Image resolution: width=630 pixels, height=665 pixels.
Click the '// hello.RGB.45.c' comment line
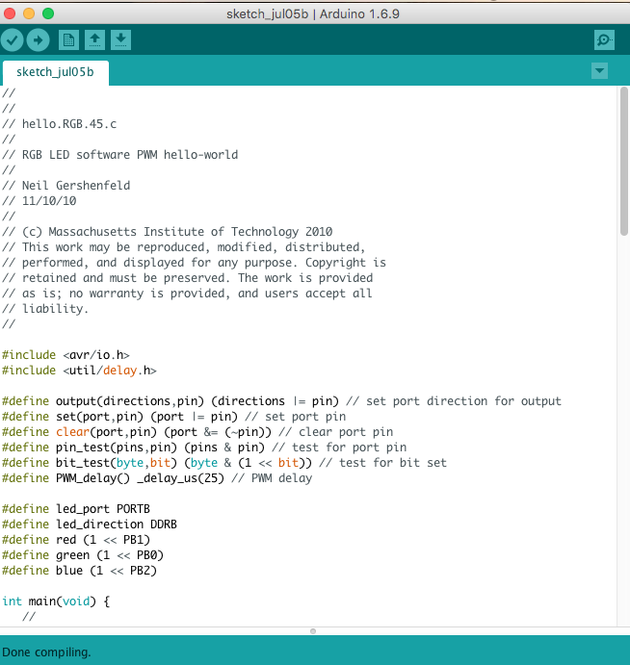[x=59, y=124]
